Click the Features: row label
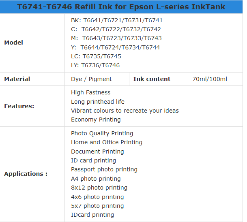The height and width of the screenshot is (222, 247). 19,106
